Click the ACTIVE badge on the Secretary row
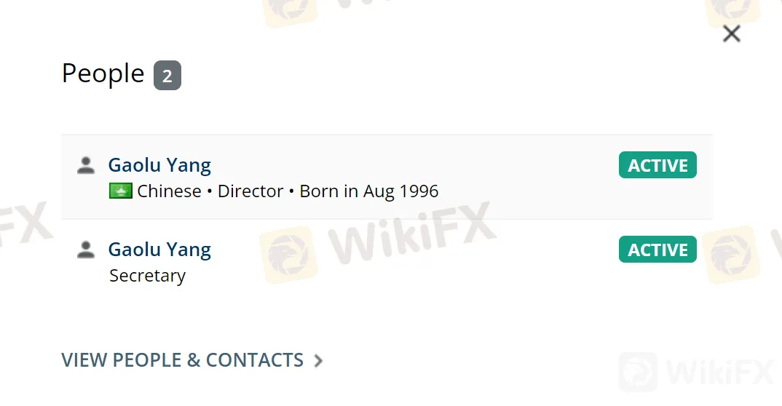The image size is (782, 406). coord(657,250)
